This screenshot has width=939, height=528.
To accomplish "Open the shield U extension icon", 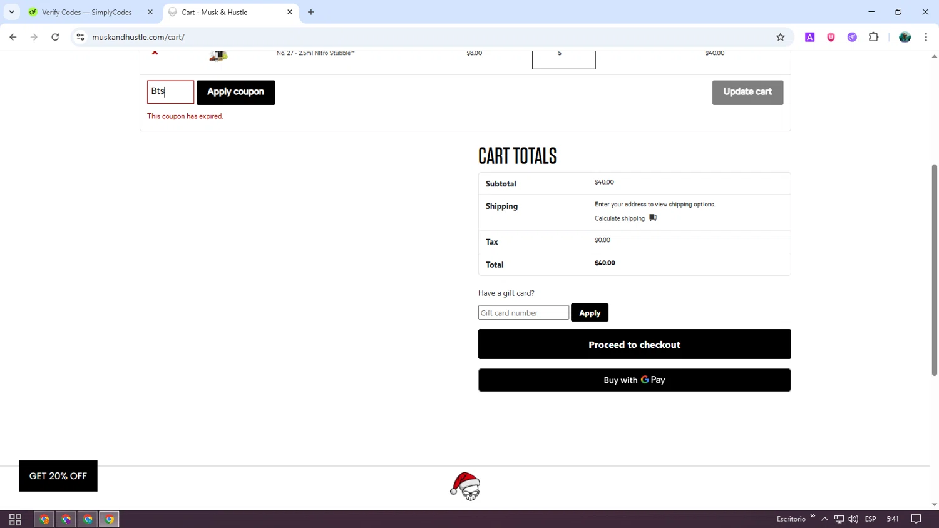I will click(x=831, y=37).
